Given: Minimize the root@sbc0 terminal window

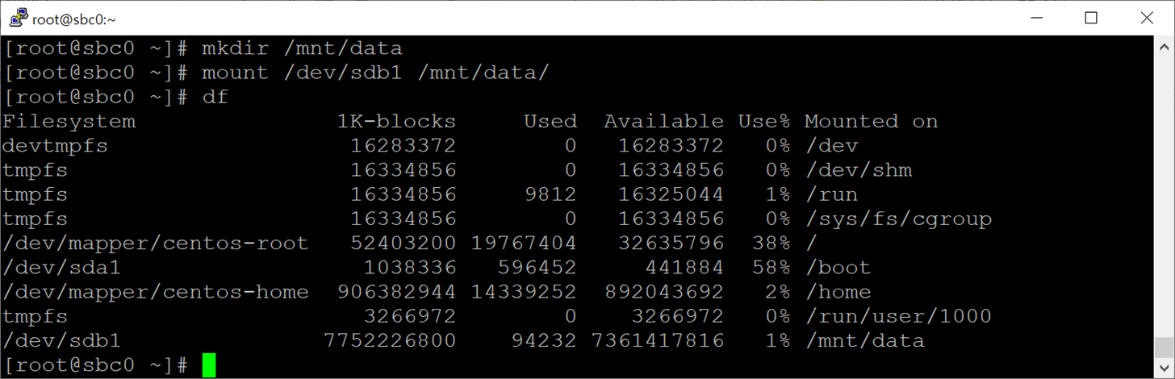Looking at the screenshot, I should coord(1035,18).
